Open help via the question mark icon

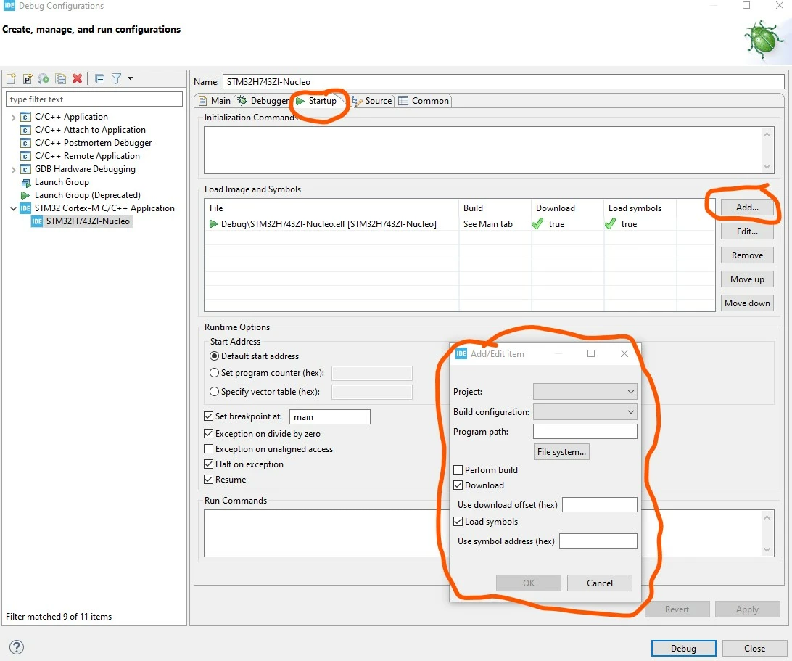[17, 646]
